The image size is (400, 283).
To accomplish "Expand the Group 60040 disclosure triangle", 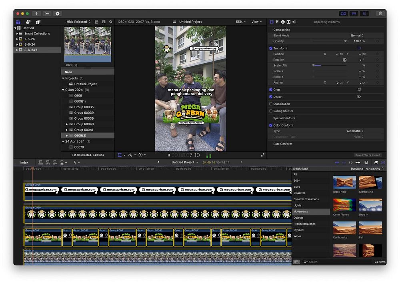I will (x=67, y=124).
